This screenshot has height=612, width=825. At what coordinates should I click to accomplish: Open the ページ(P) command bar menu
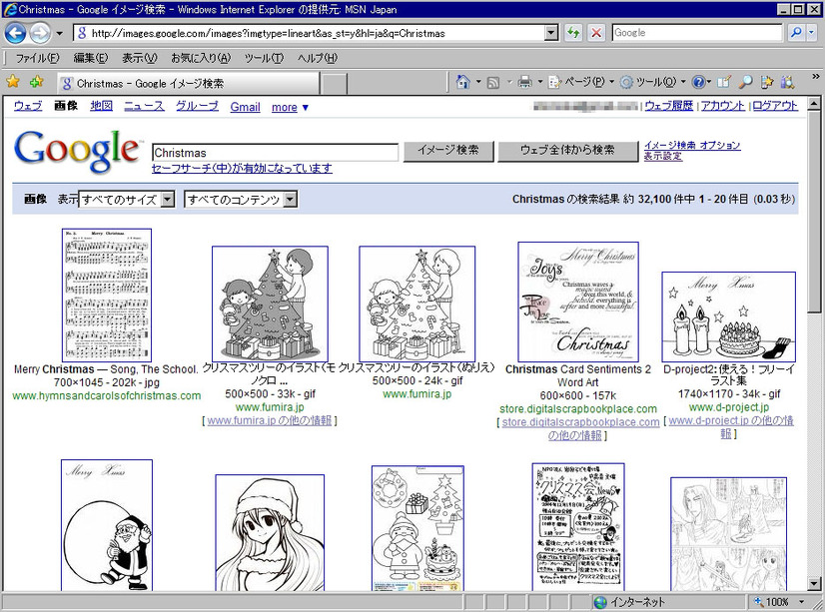point(581,82)
